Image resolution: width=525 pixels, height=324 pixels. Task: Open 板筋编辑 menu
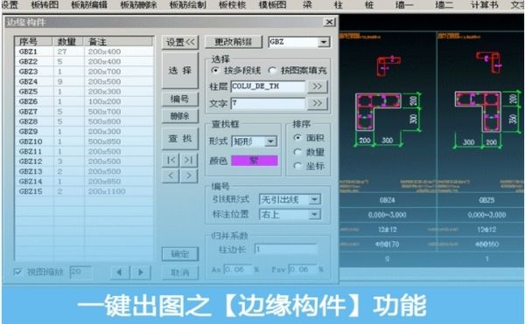click(x=89, y=4)
